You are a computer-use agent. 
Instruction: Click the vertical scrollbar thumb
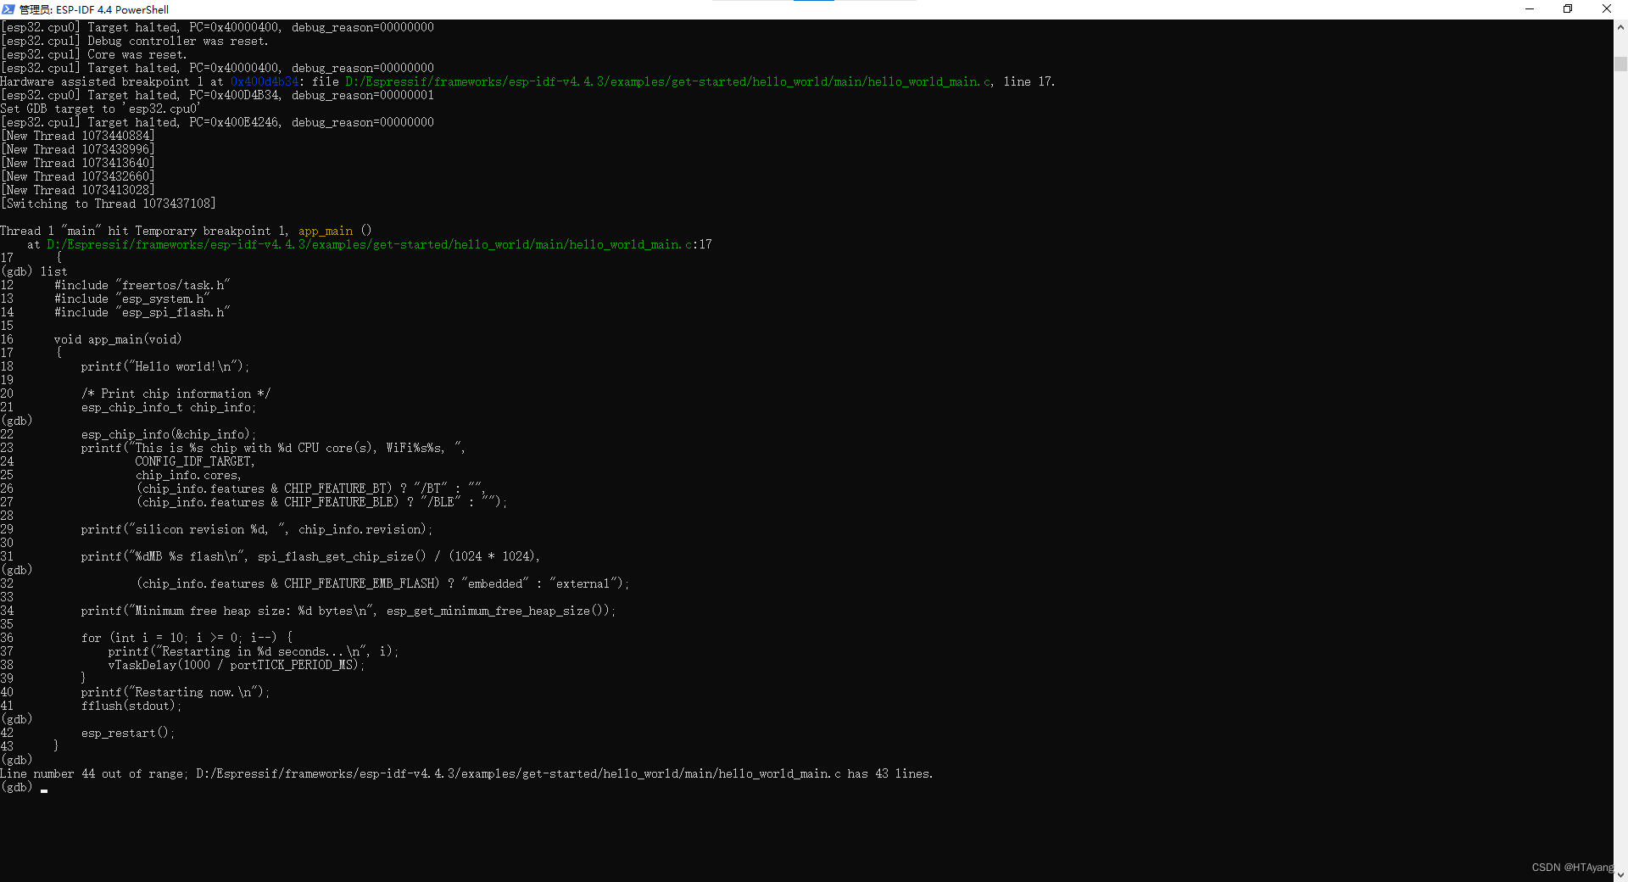pyautogui.click(x=1620, y=64)
